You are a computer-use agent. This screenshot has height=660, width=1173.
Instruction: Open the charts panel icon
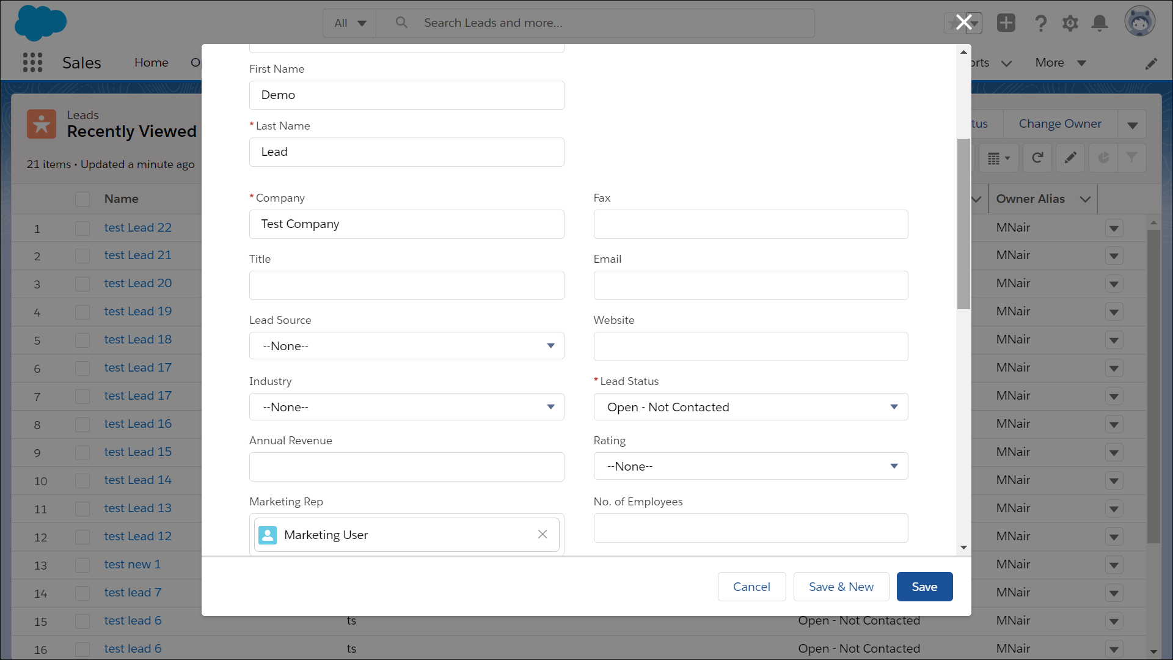pos(1103,158)
